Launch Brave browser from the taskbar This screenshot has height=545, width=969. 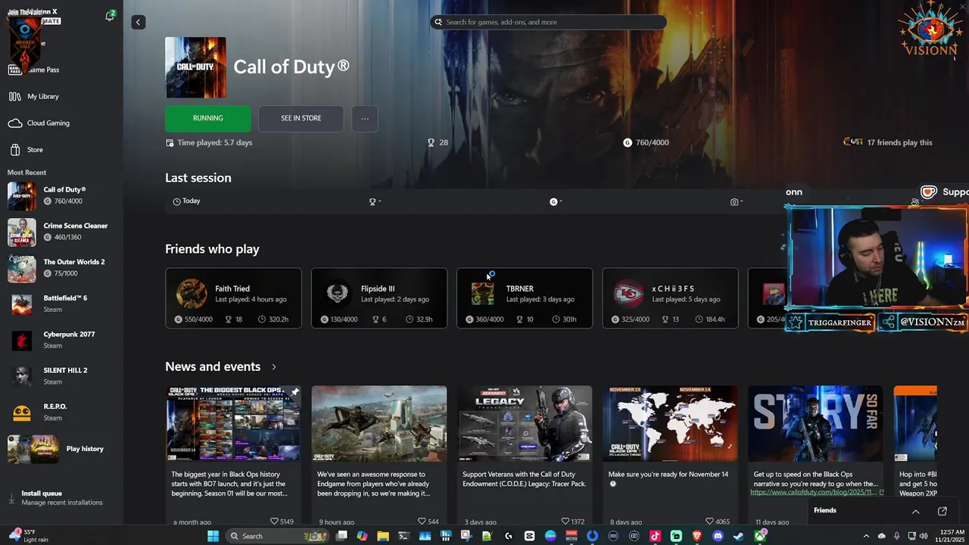pyautogui.click(x=697, y=536)
